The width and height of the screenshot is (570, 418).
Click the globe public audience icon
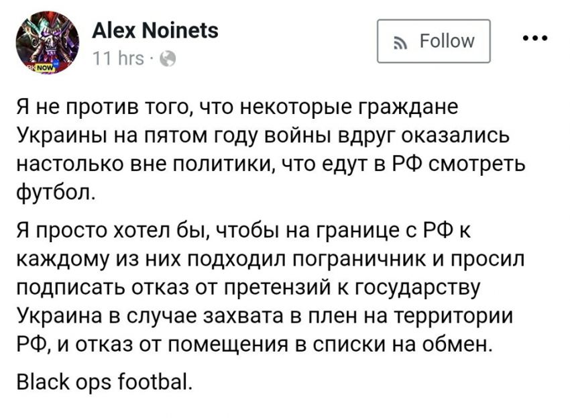click(x=168, y=58)
